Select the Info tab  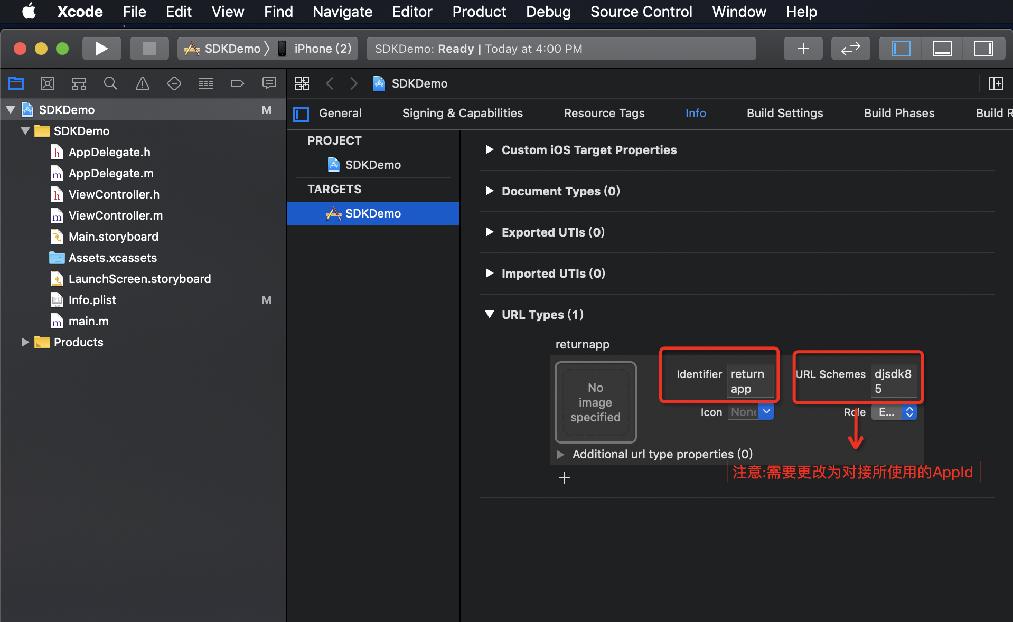(696, 114)
